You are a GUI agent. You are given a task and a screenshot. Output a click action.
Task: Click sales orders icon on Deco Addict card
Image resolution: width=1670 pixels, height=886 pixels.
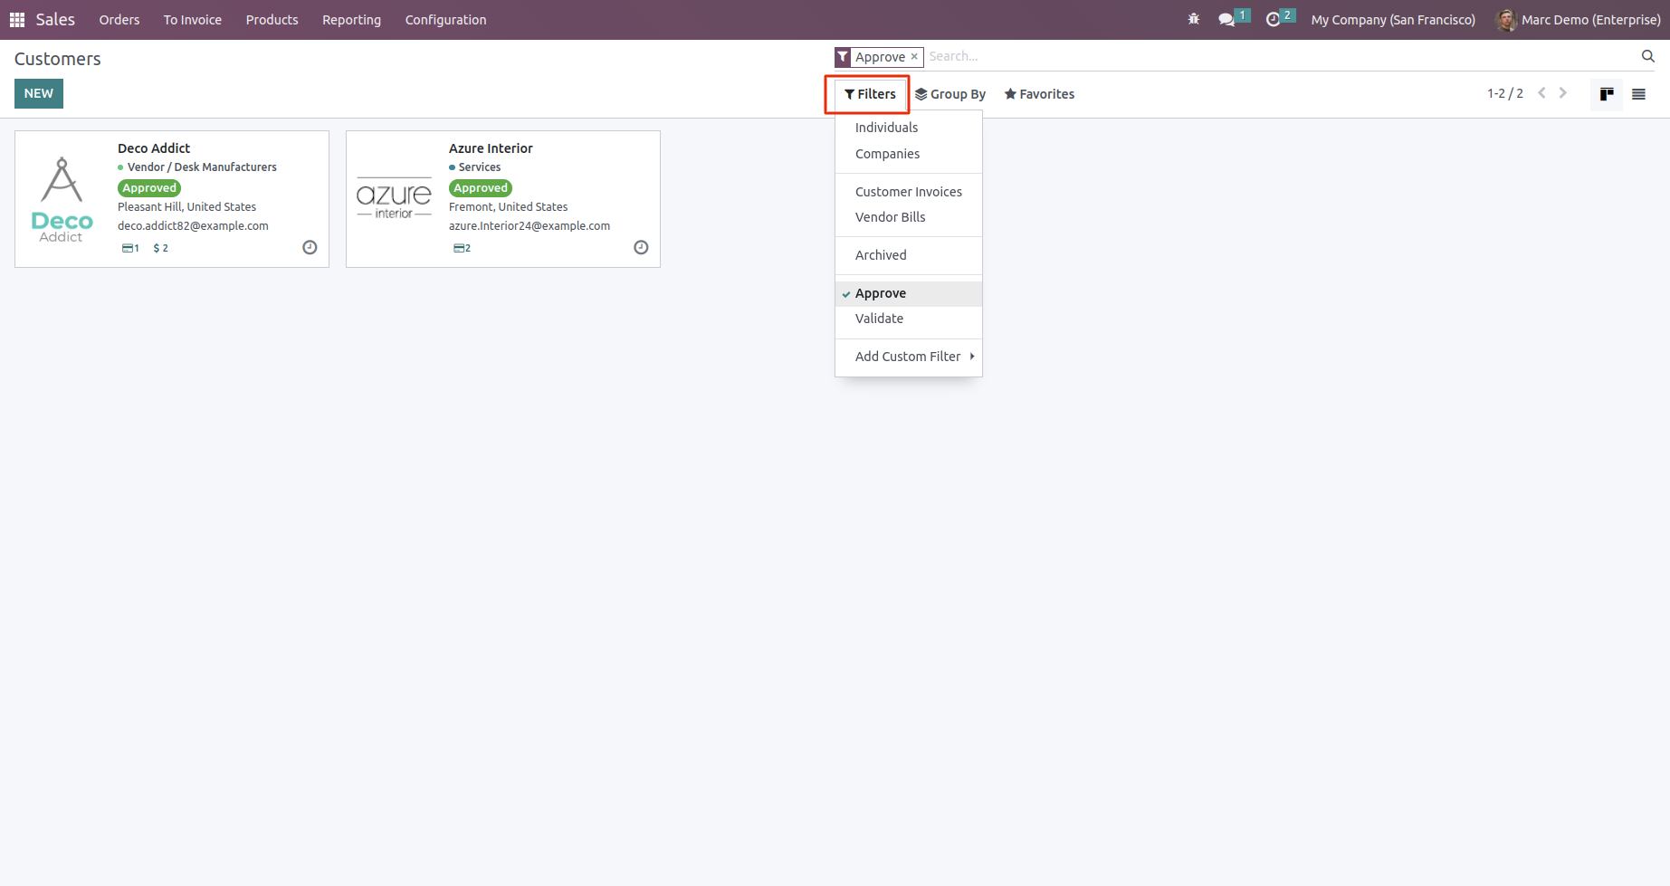(130, 248)
